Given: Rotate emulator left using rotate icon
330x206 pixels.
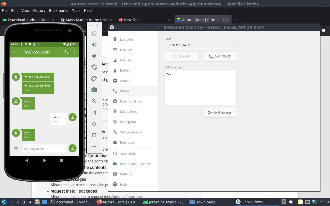Looking at the screenshot, I should point(94,67).
